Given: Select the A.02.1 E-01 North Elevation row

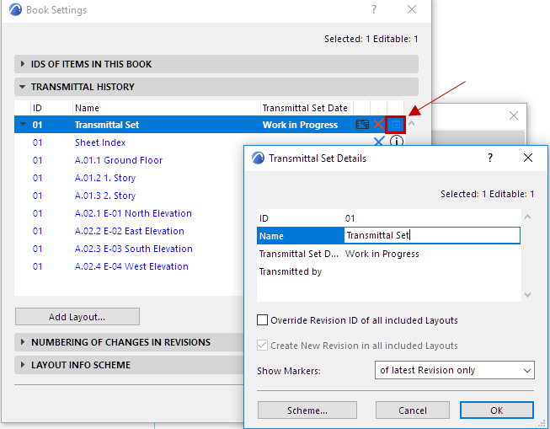Looking at the screenshot, I should click(x=129, y=213).
